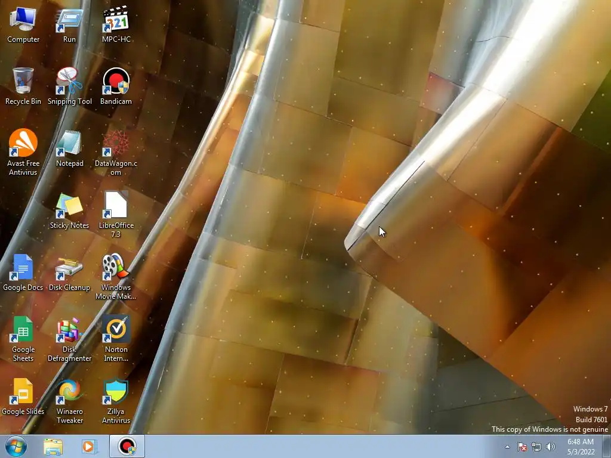Select the DataWagon.com shortcut icon
The height and width of the screenshot is (458, 611).
(x=116, y=152)
